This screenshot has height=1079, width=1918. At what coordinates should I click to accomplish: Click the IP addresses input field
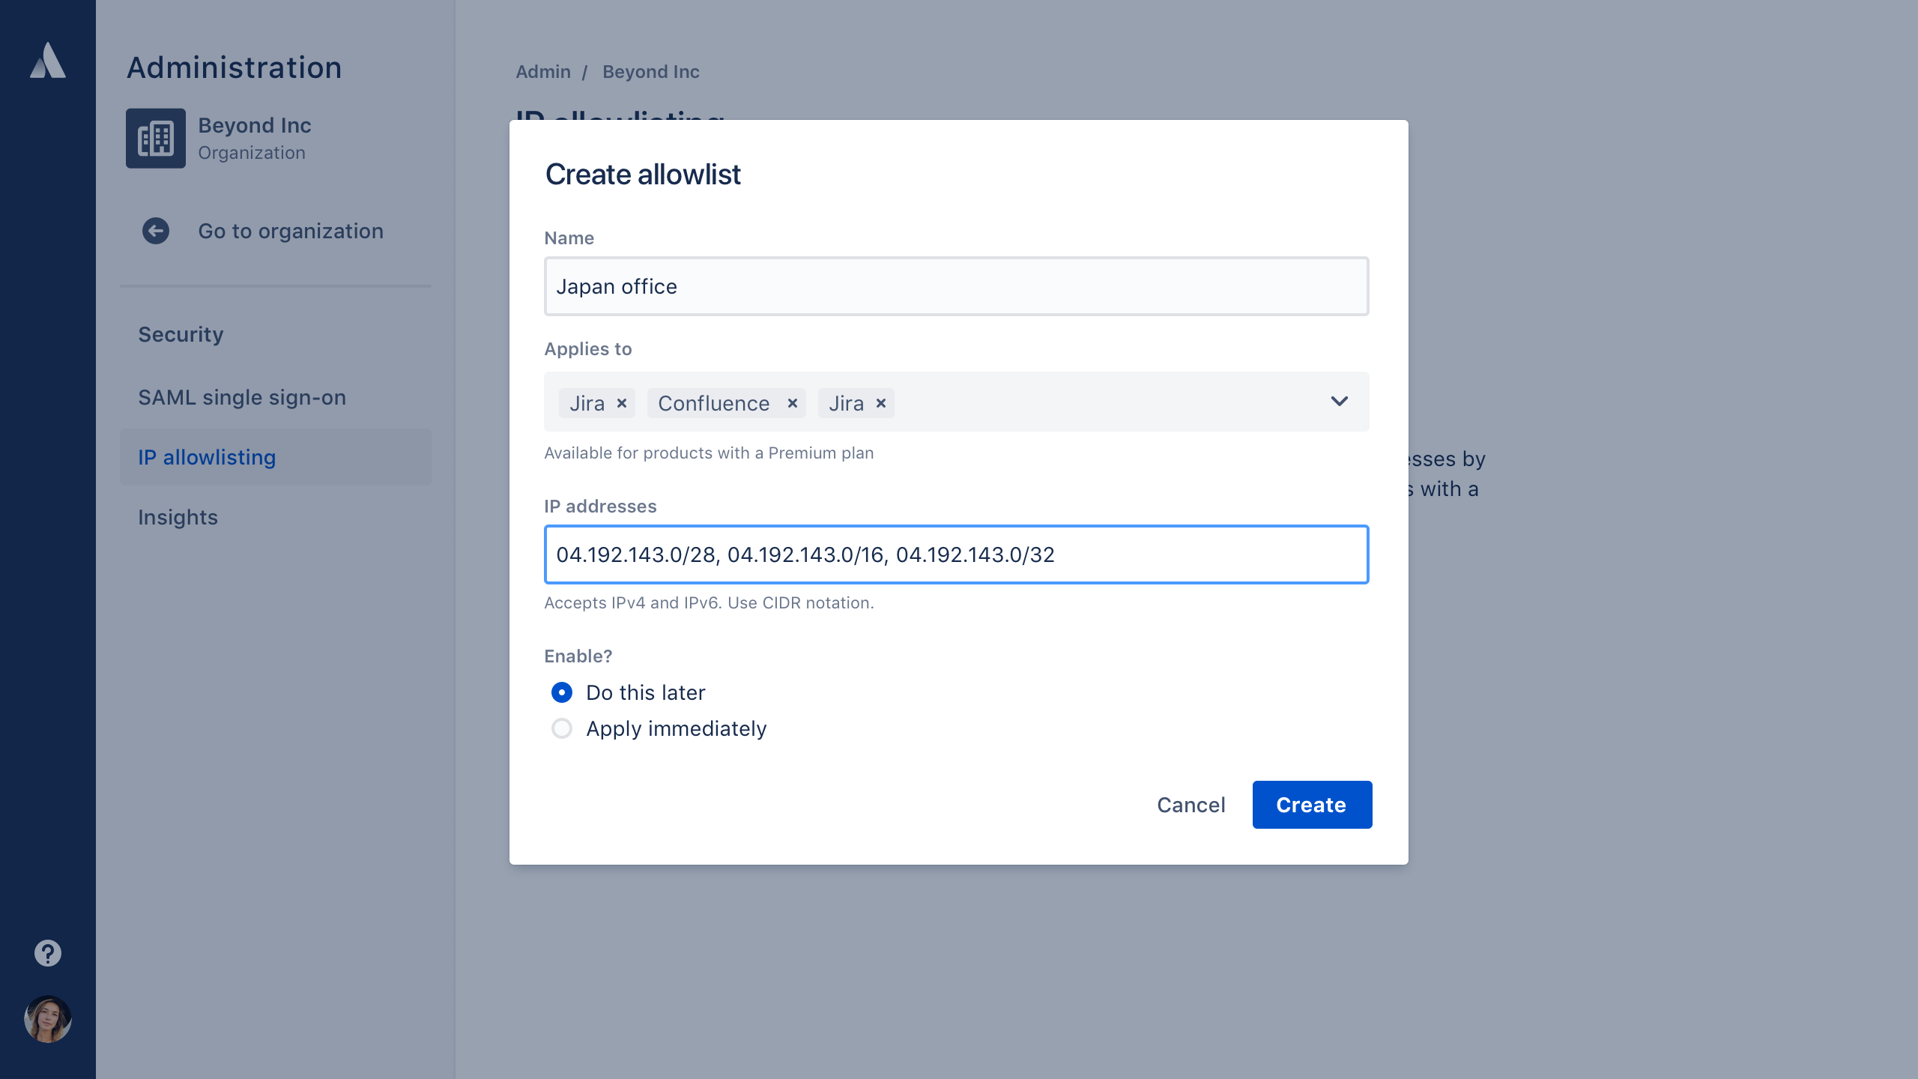pos(956,553)
